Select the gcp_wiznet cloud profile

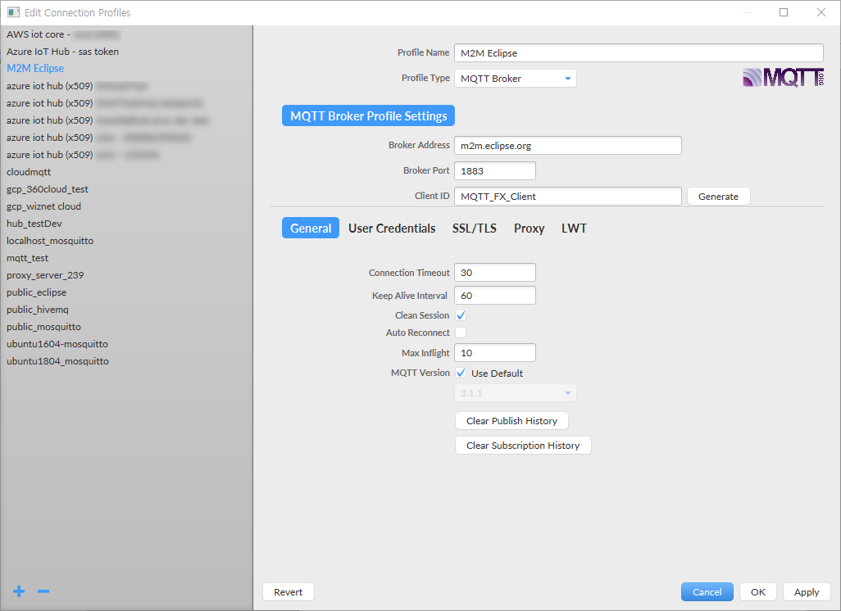pyautogui.click(x=126, y=206)
